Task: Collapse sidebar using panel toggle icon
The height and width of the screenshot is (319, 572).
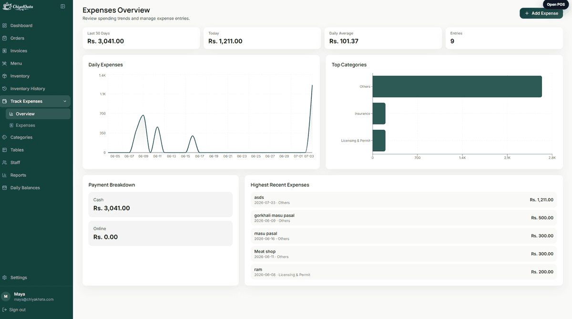Action: [x=63, y=6]
